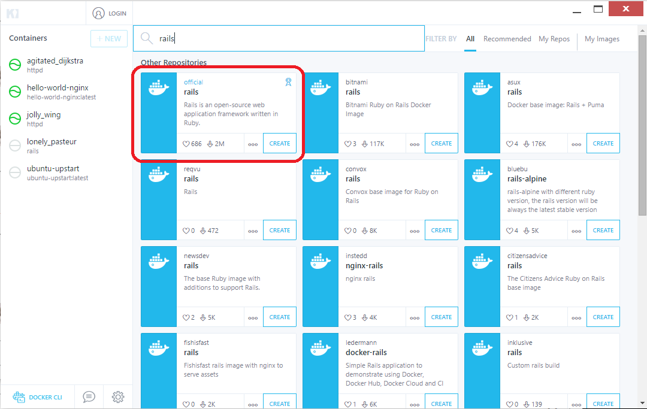This screenshot has width=647, height=409.
Task: Like the official rails repository heart icon
Action: pos(187,144)
